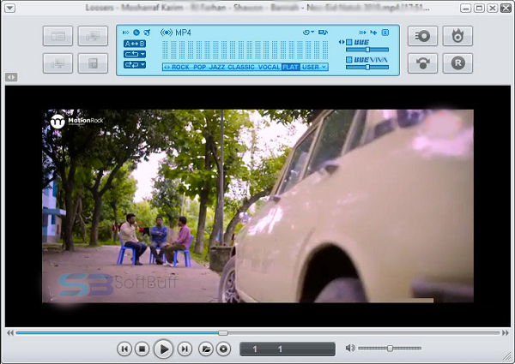Click the BBE level slider

(367, 50)
